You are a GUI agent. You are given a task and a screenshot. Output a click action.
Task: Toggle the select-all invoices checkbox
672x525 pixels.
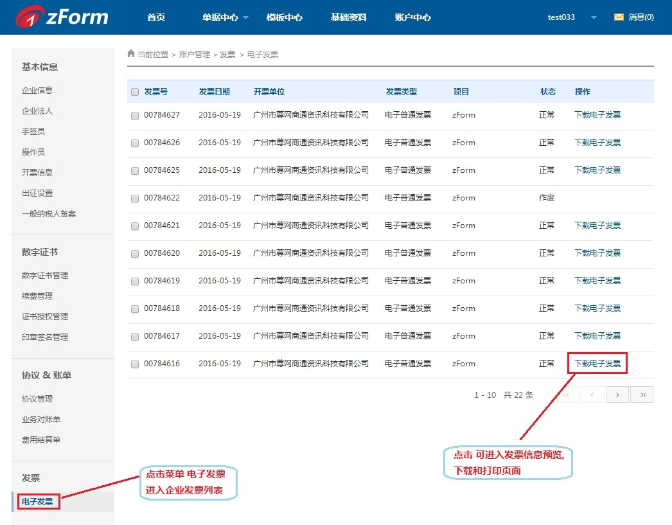point(135,92)
